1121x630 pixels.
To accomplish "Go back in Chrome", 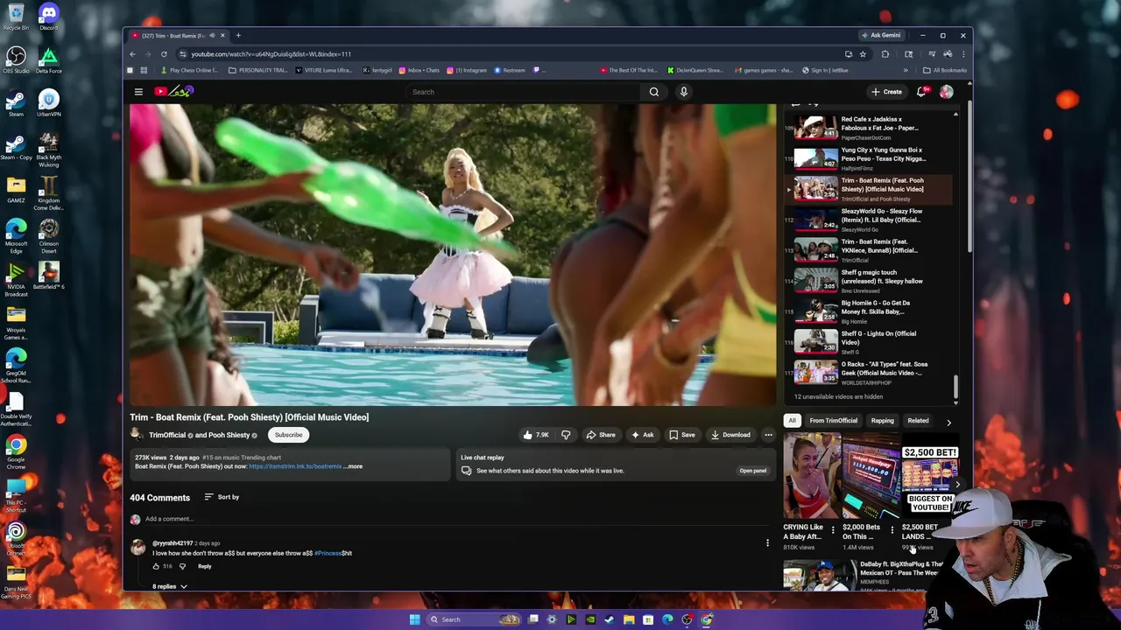I will (x=132, y=54).
